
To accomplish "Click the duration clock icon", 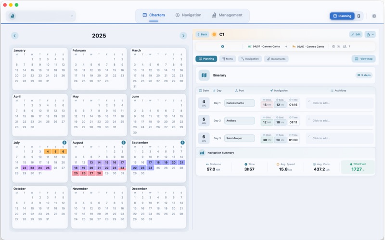I will [334, 47].
